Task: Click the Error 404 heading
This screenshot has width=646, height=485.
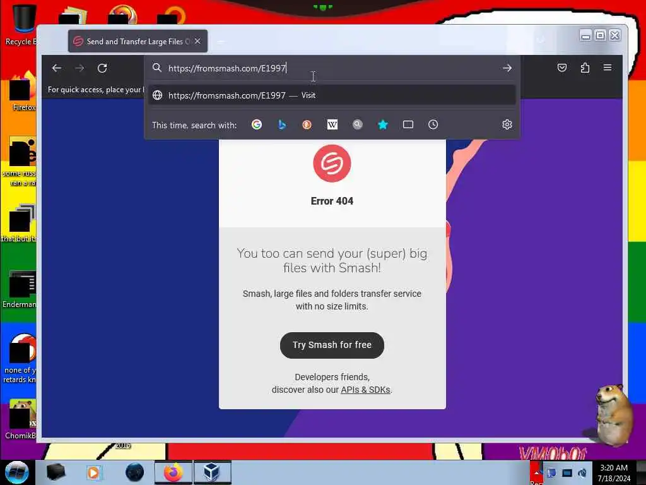Action: [x=332, y=201]
